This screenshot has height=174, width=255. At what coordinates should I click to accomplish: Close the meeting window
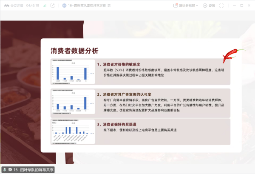249,6
